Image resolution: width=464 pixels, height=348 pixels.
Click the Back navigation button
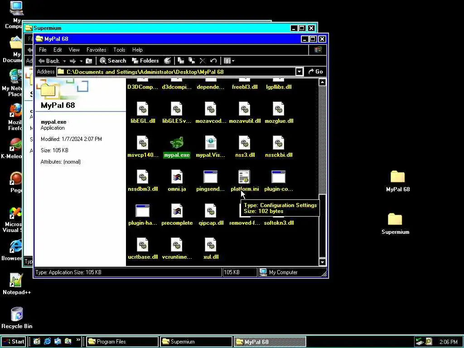[49, 61]
